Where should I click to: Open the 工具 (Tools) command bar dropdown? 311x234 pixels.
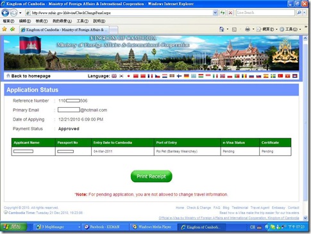point(290,29)
